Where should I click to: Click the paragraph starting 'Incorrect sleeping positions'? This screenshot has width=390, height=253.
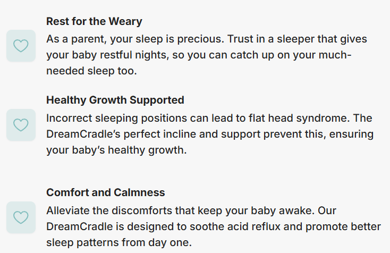click(210, 133)
